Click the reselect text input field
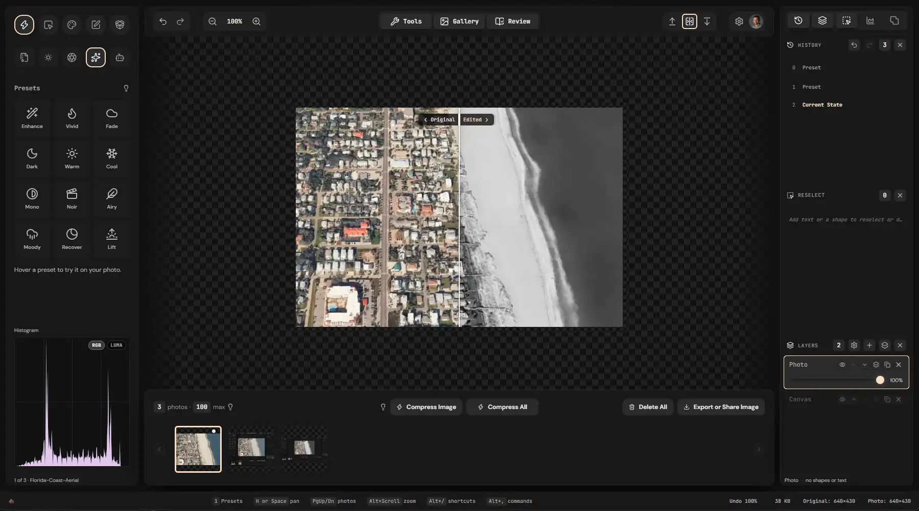The width and height of the screenshot is (919, 511). click(846, 220)
